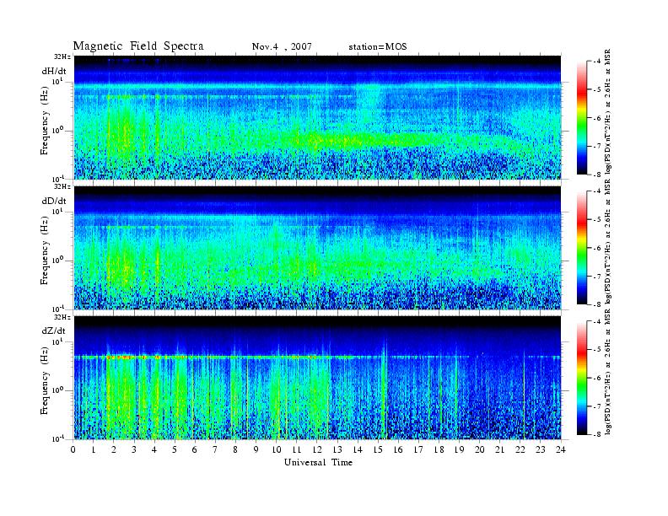Screen dimensions: 668x516
Task: Click the time axis tick "13"
Action: pos(337,449)
